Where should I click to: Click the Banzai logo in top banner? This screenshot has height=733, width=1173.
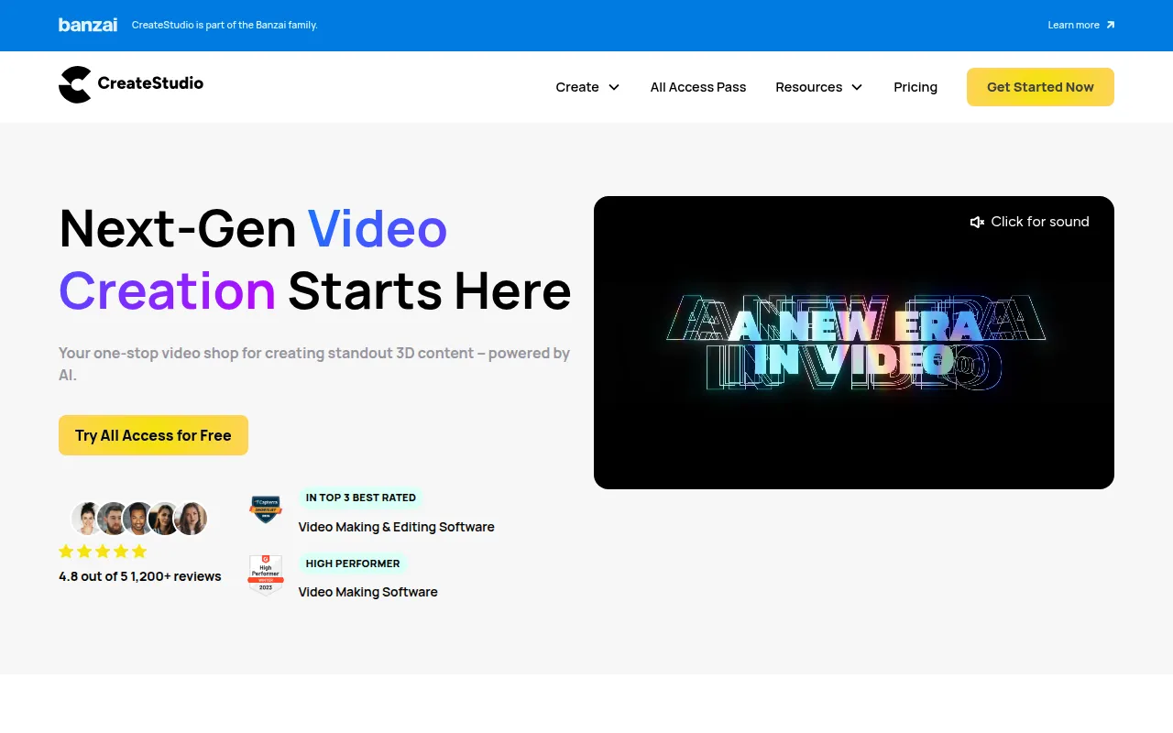(x=88, y=25)
